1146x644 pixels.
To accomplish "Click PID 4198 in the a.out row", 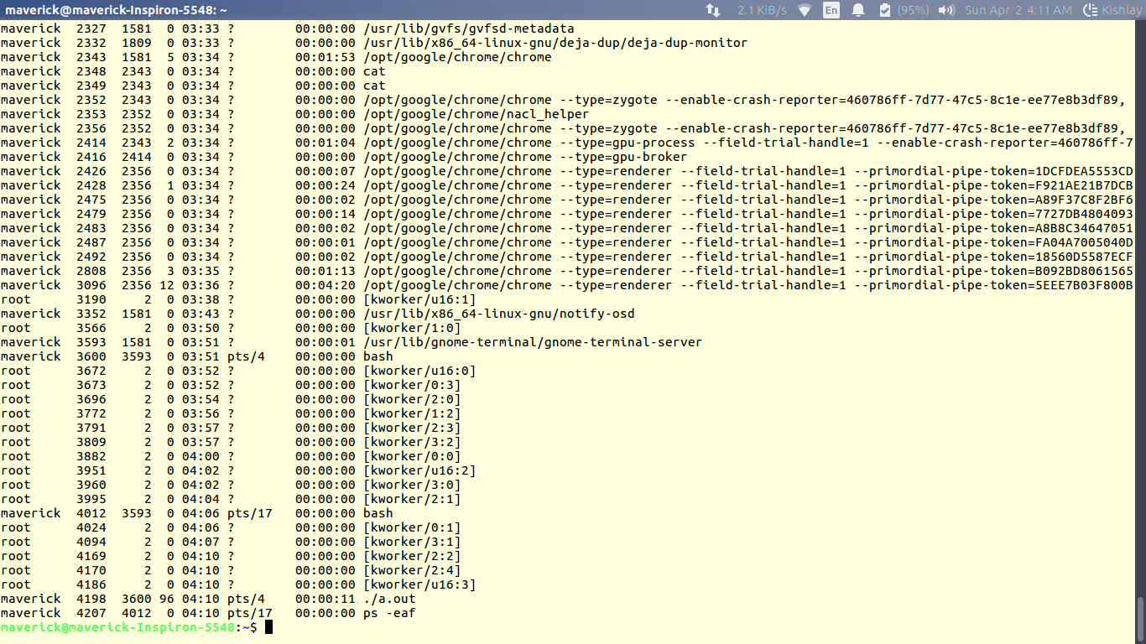I will (91, 599).
